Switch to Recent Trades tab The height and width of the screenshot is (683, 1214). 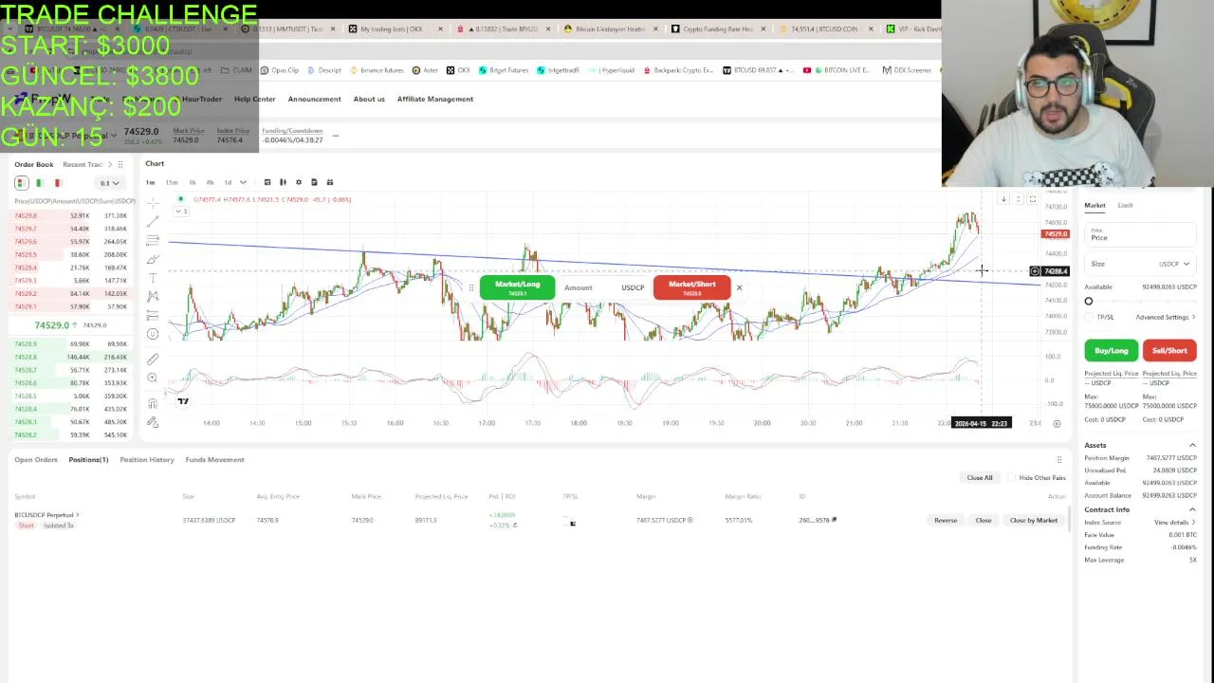tap(83, 164)
